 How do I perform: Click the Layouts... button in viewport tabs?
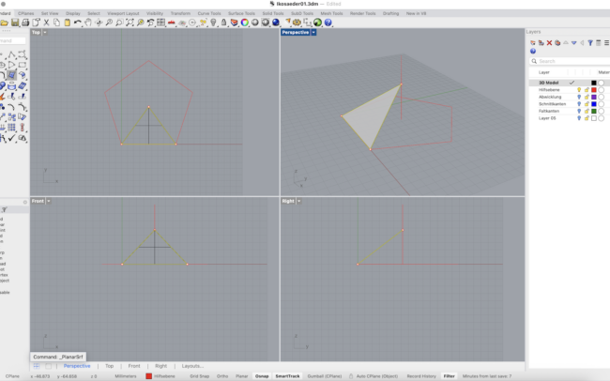pyautogui.click(x=192, y=366)
